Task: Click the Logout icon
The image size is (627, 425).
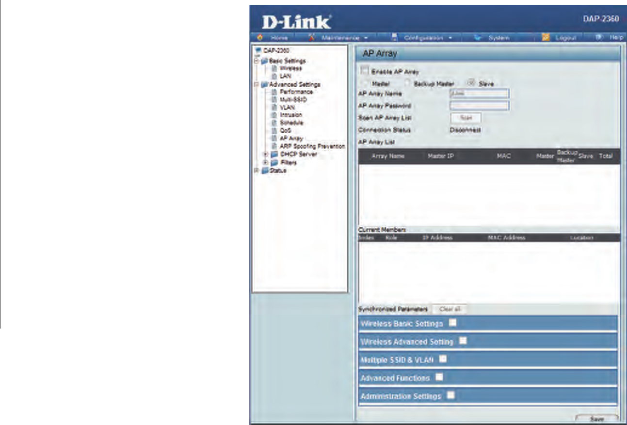Action: tap(545, 37)
